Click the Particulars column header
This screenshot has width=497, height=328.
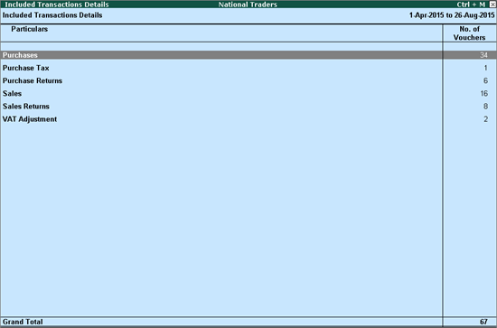click(30, 29)
